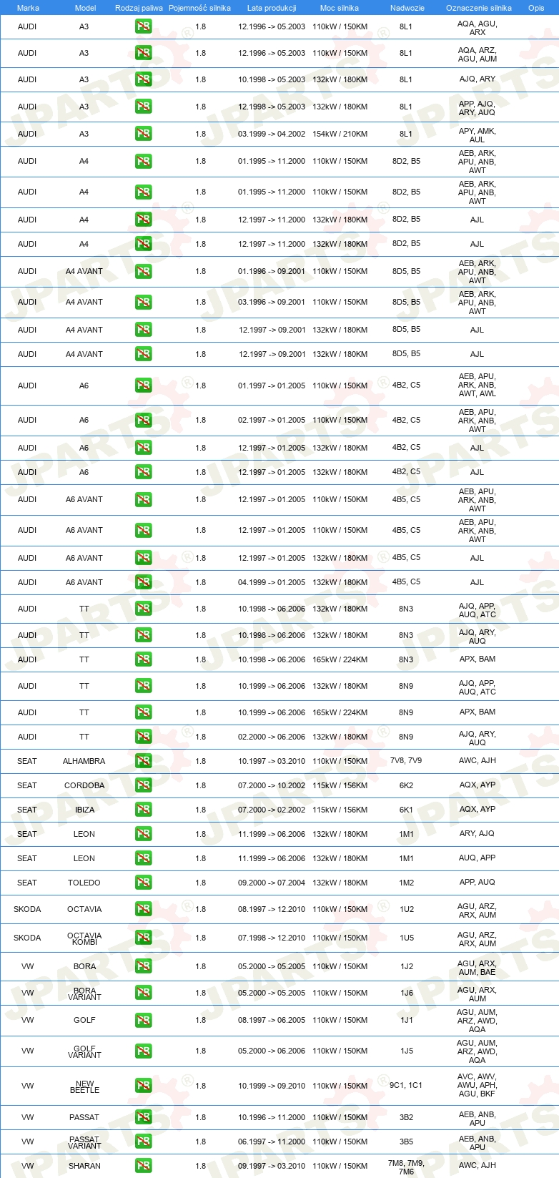
Task: Select the 'AVC, AWV, AWU, APH, AGU, BKF' engine codes cell
Action: 478,1085
